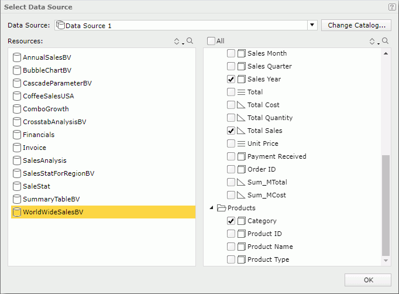Check the Unit Price checkbox
The width and height of the screenshot is (399, 294).
(x=231, y=143)
